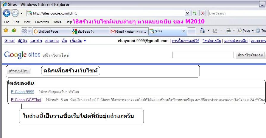Screen dimensions: 266x138
Task: Open a new blank tab
Action: point(192,31)
